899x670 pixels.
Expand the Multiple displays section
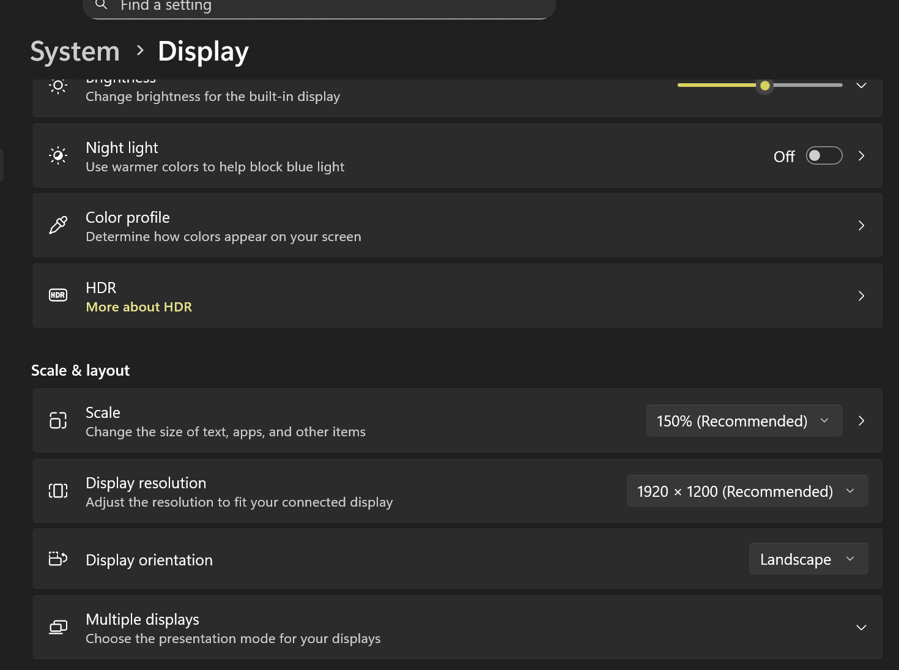[861, 628]
